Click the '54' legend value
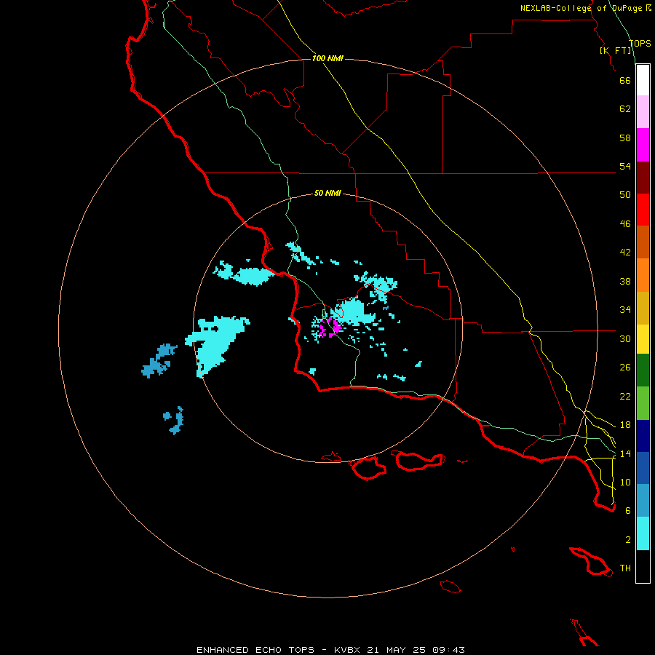This screenshot has width=655, height=655. (625, 166)
